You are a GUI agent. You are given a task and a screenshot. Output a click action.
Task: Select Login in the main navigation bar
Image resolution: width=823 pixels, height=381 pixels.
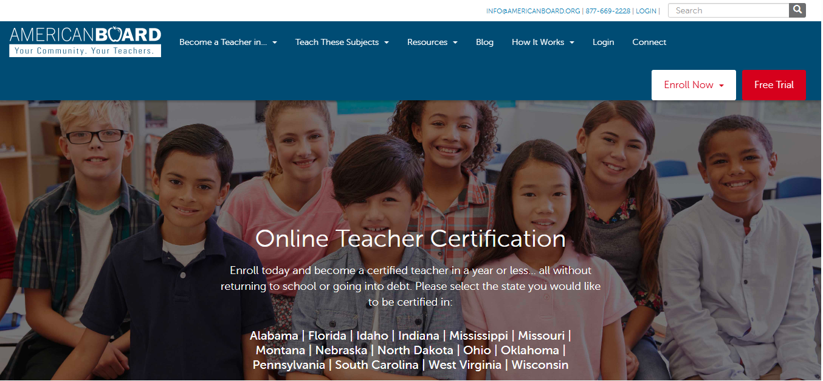pyautogui.click(x=603, y=42)
